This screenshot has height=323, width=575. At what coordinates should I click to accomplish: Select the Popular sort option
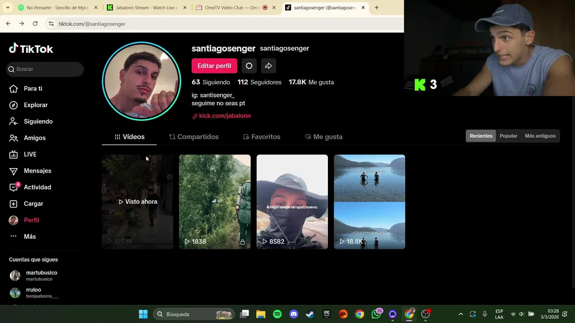coord(509,136)
